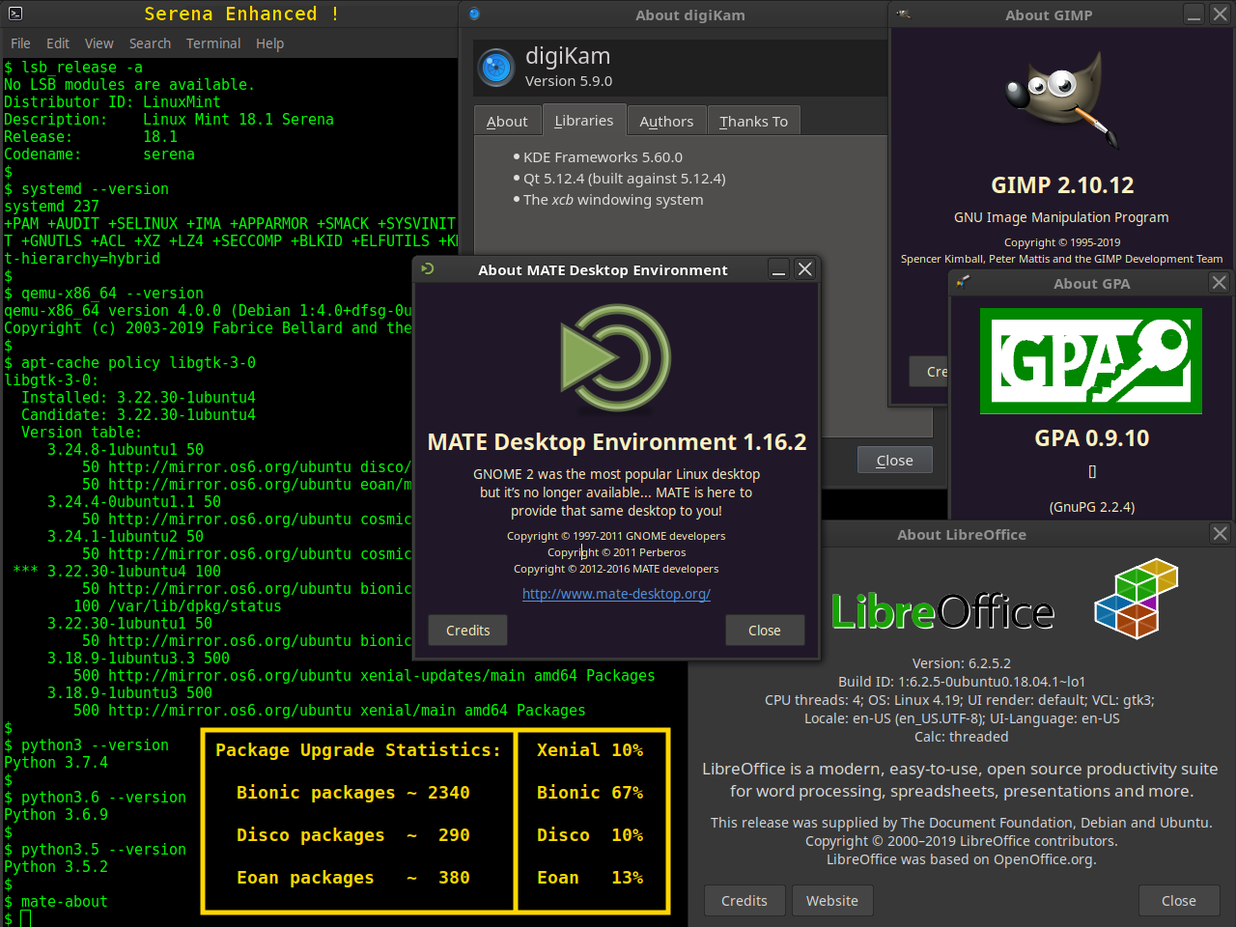Click the 'GPA 0.9.10' version text
1236x927 pixels.
pos(1091,437)
